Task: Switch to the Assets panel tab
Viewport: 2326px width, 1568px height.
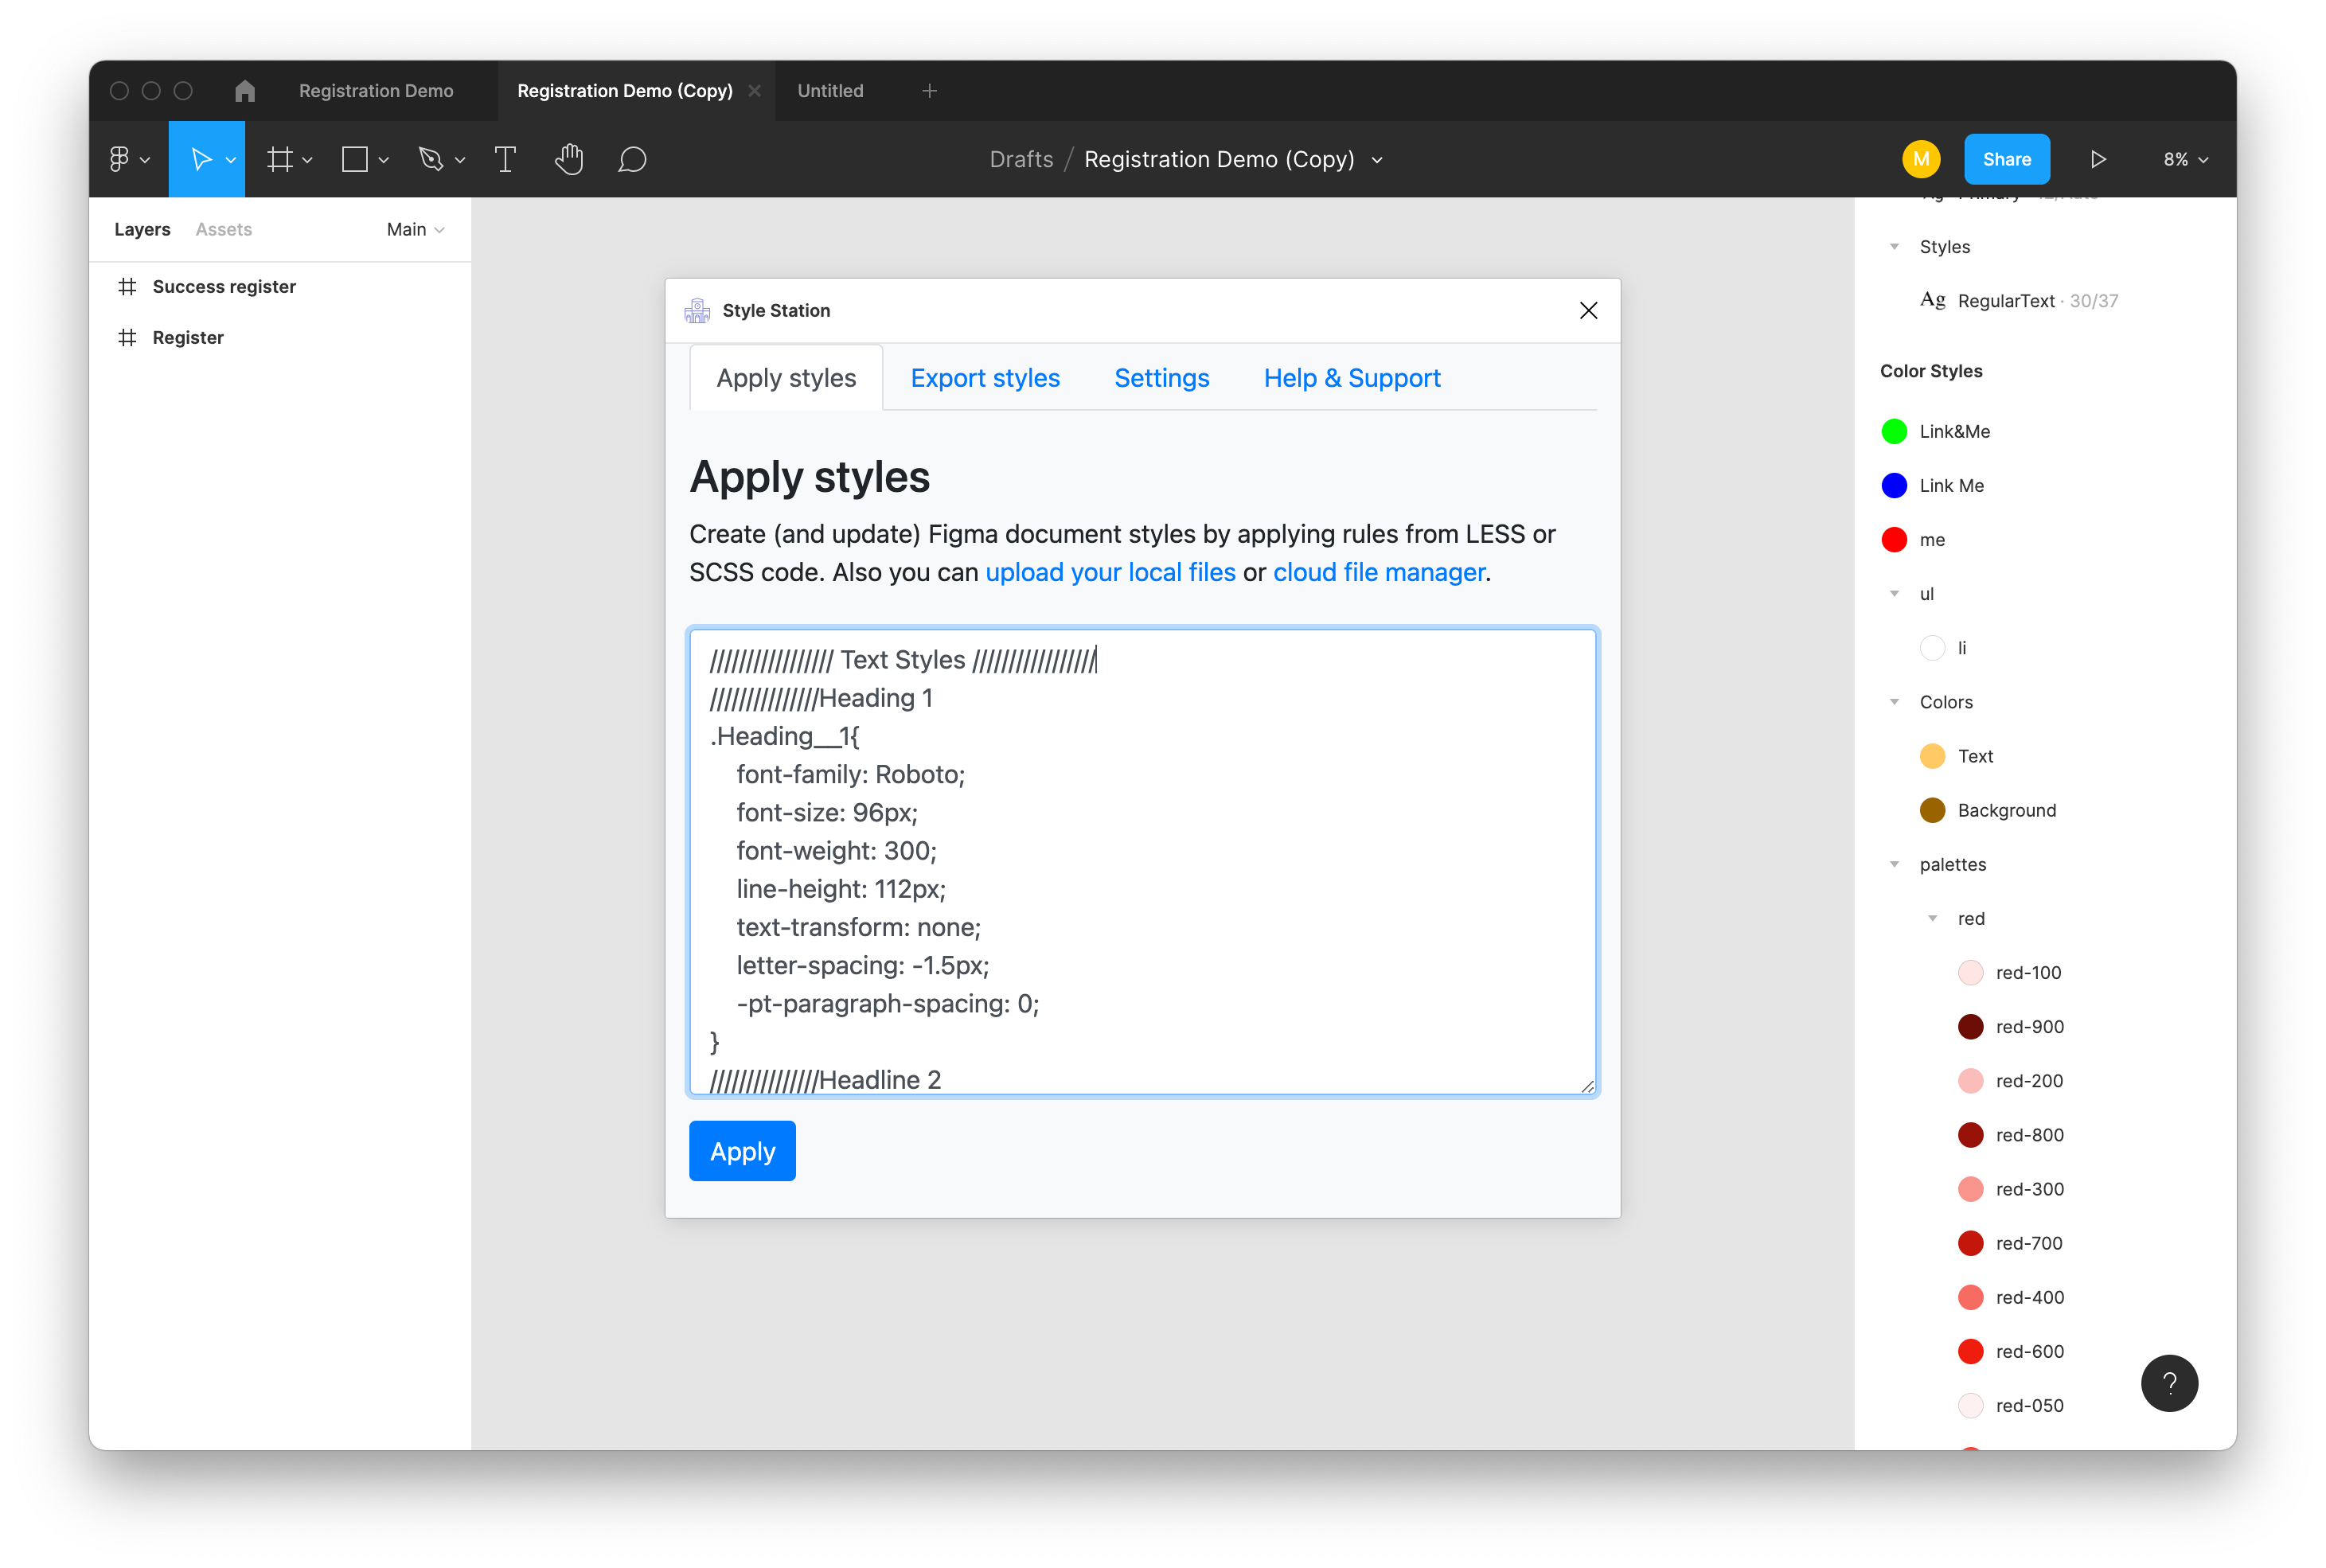Action: click(x=223, y=229)
